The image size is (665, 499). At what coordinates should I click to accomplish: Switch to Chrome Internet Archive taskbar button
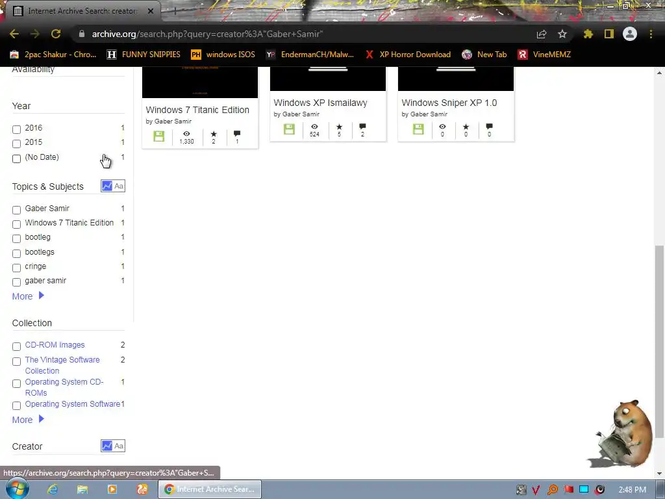(x=210, y=489)
